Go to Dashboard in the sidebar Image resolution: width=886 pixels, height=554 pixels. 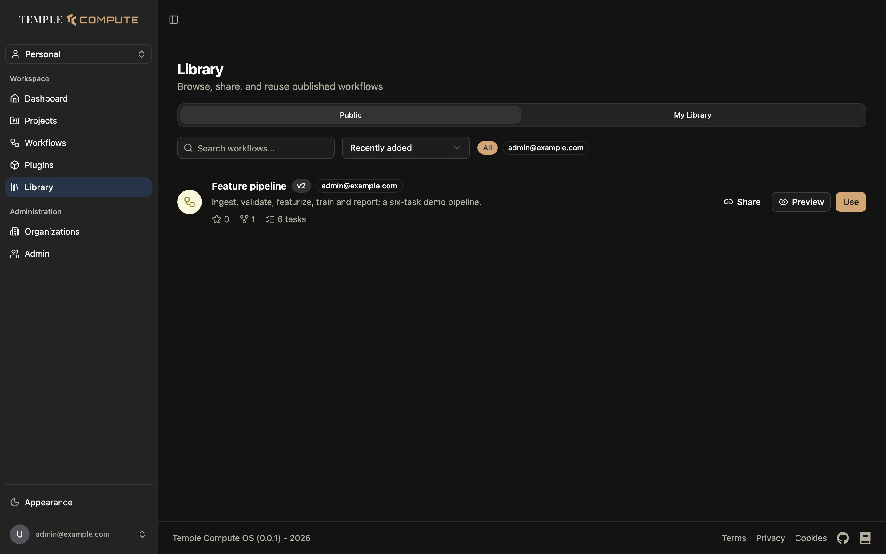click(78, 98)
